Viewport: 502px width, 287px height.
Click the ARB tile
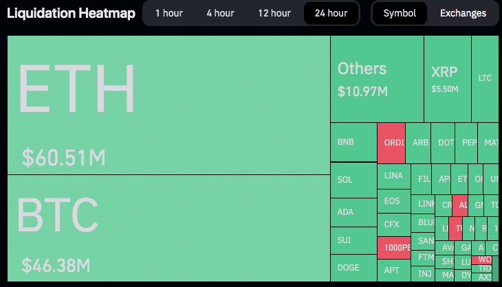tap(418, 143)
